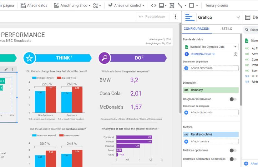The image size is (258, 167).
Task: Click the insert image icon
Action: [x=161, y=5]
